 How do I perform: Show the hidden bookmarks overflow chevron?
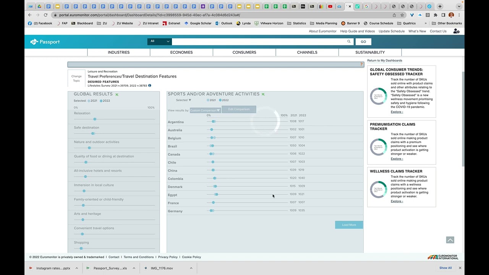click(x=426, y=23)
